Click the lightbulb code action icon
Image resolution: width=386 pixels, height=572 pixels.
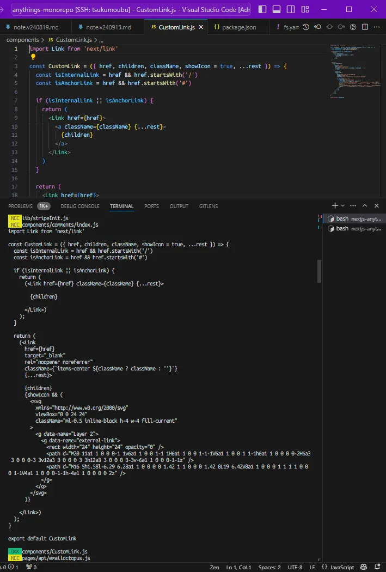[x=33, y=57]
